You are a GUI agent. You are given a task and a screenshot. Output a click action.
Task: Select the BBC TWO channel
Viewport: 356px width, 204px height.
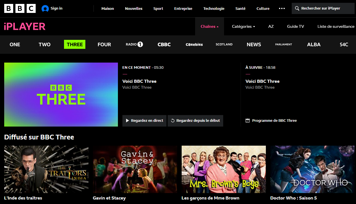point(45,44)
